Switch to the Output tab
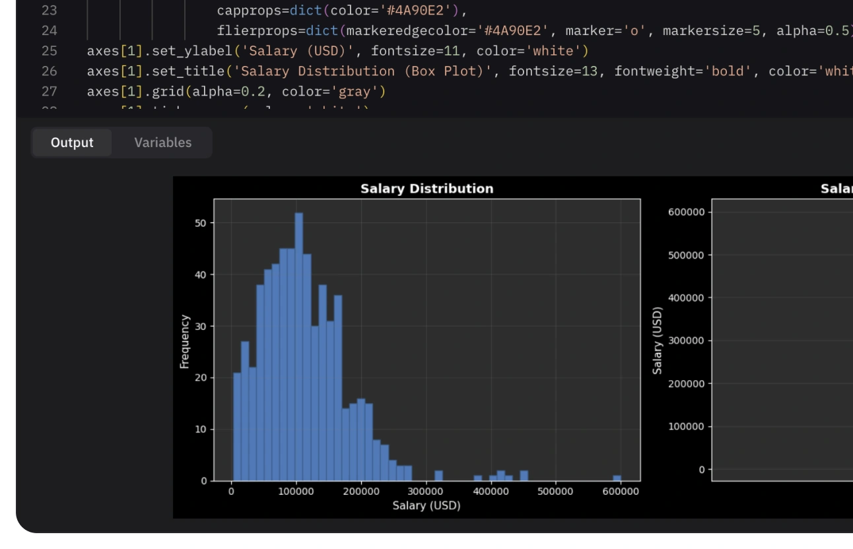Viewport: 853px width, 549px height. (x=72, y=143)
